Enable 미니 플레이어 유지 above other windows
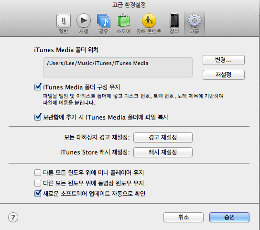Image resolution: width=260 pixels, height=230 pixels. 38,173
